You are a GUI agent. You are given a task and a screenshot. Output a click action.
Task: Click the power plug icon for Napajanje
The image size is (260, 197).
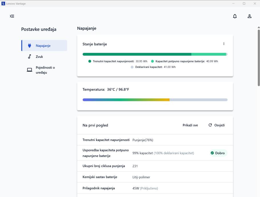coord(29,45)
